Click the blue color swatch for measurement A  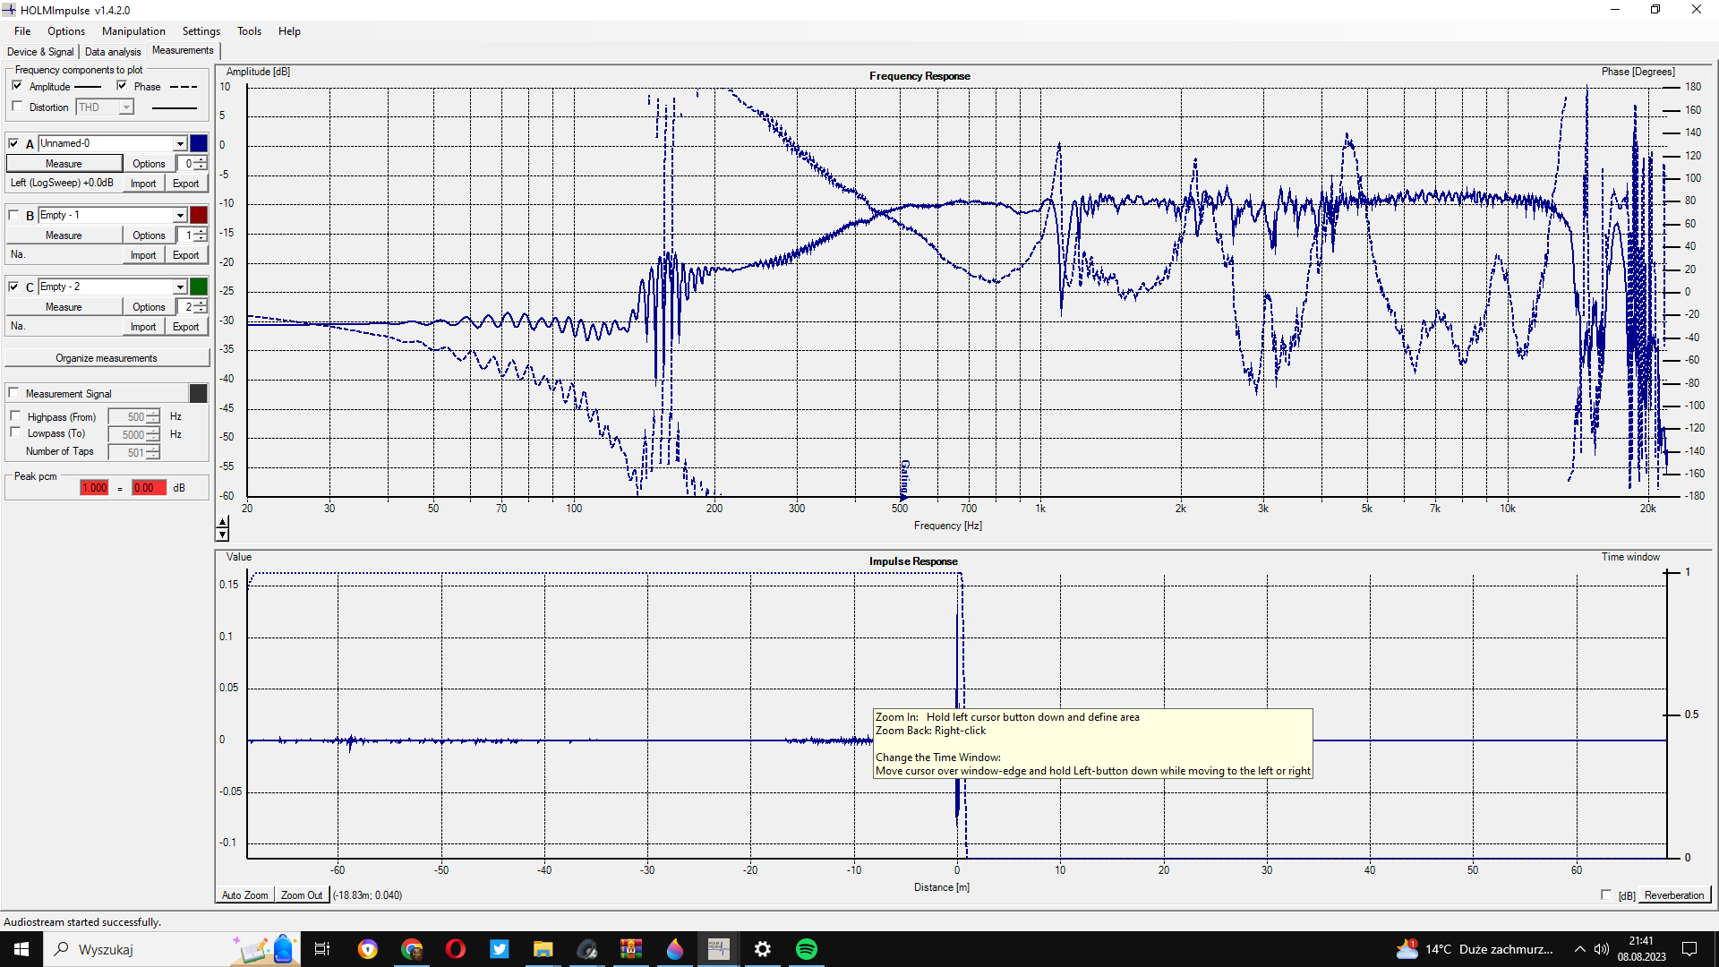199,143
